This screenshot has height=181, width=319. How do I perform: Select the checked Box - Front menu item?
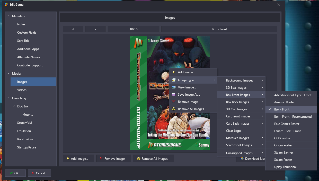point(291,109)
